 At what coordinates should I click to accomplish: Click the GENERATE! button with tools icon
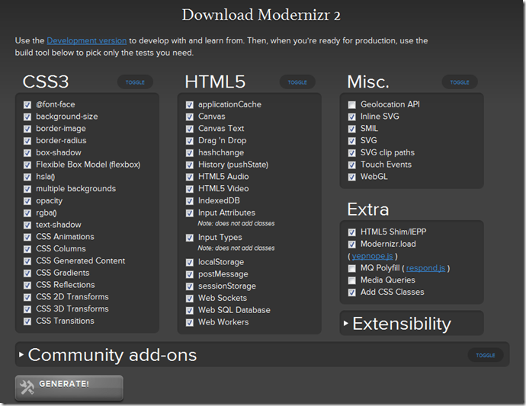pos(68,386)
